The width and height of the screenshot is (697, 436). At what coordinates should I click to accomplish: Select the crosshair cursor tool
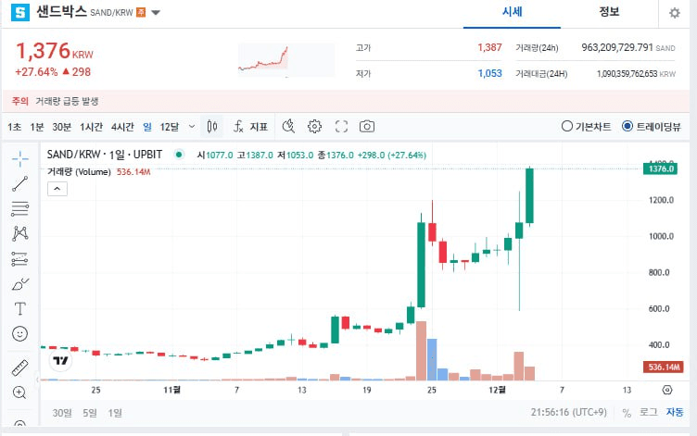[20, 158]
